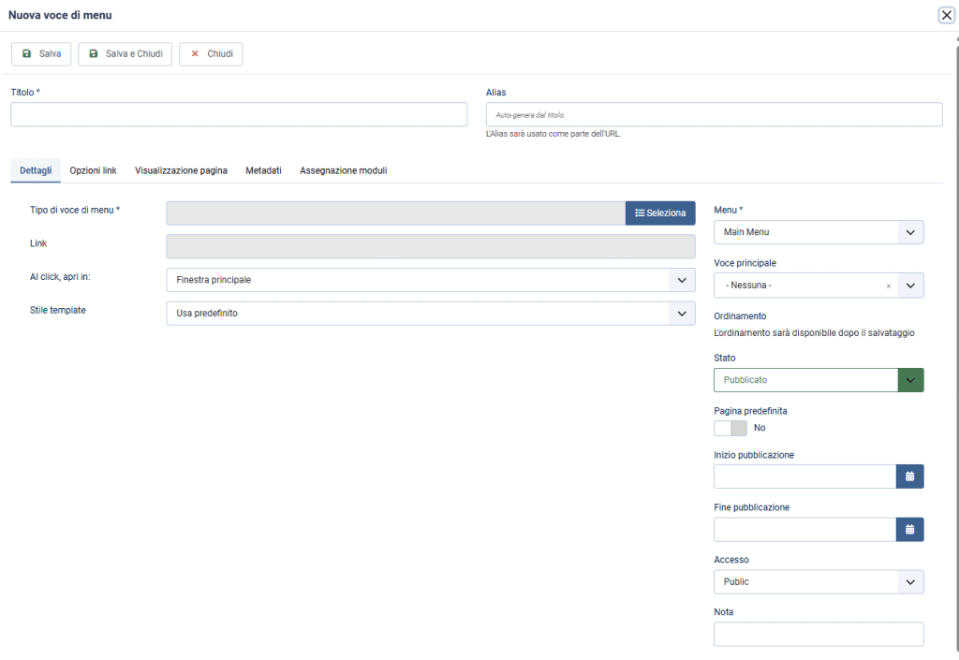Close the Nuova voce di menu dialog
The image size is (959, 660).
[946, 15]
